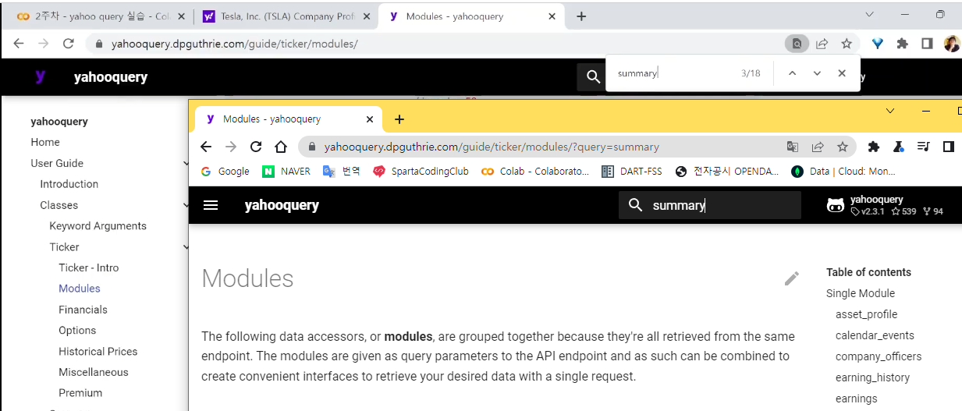Open DART-FSS bookmark
Screen dimensions: 962x411
[633, 172]
